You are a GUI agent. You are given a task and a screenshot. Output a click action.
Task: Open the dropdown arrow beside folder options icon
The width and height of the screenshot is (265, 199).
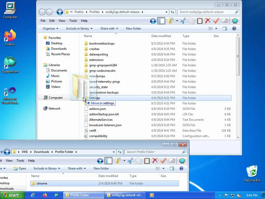177,21
